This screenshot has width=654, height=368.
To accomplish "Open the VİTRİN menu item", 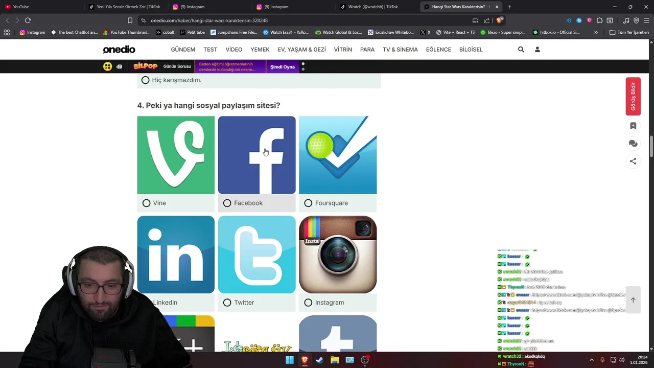I will (343, 50).
